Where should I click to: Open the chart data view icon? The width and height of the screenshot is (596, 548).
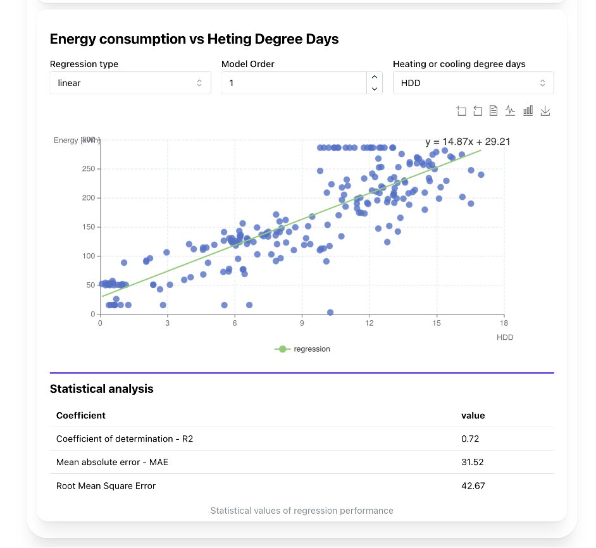[x=494, y=111]
